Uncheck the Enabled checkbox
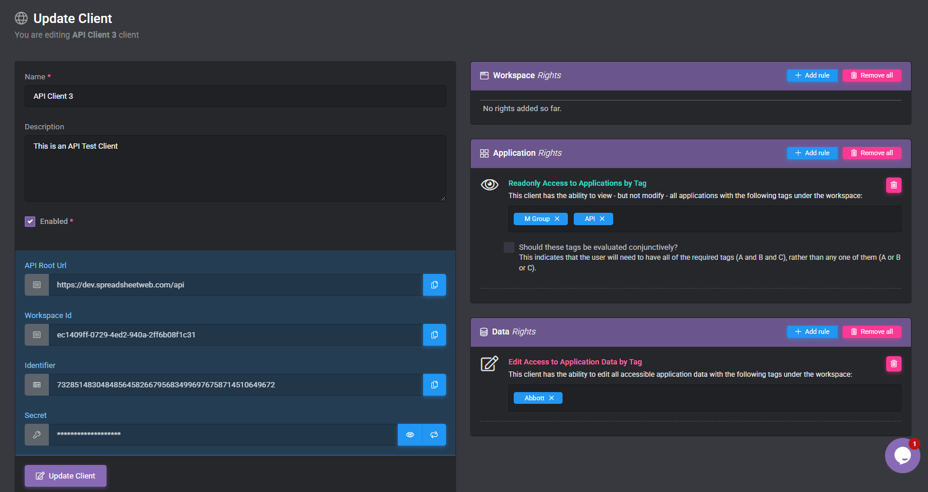The image size is (928, 492). [30, 222]
